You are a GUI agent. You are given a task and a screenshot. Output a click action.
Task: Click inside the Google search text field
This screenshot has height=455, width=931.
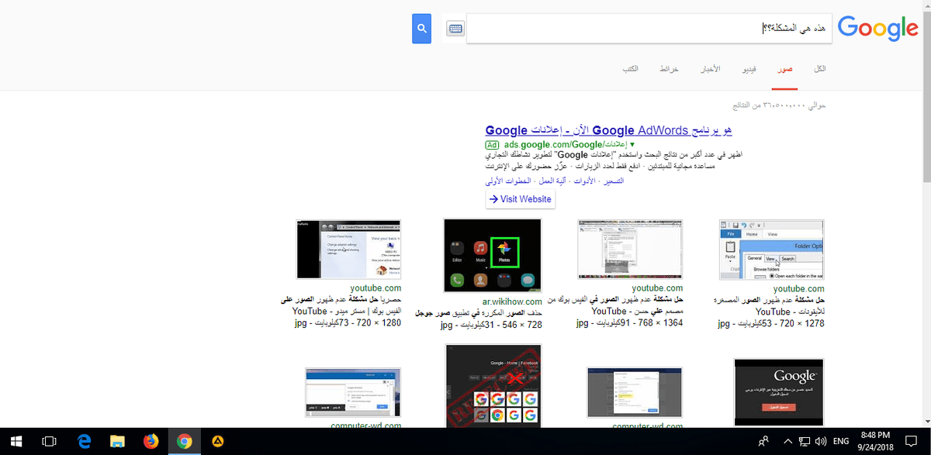pos(649,29)
